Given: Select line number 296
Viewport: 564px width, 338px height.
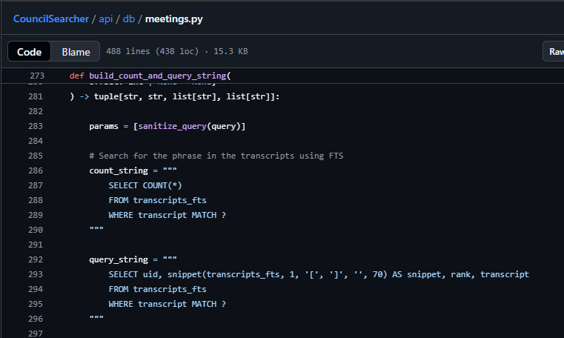Looking at the screenshot, I should (36, 319).
